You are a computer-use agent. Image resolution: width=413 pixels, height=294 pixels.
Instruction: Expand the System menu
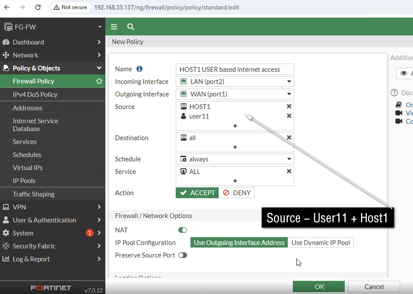pos(53,233)
